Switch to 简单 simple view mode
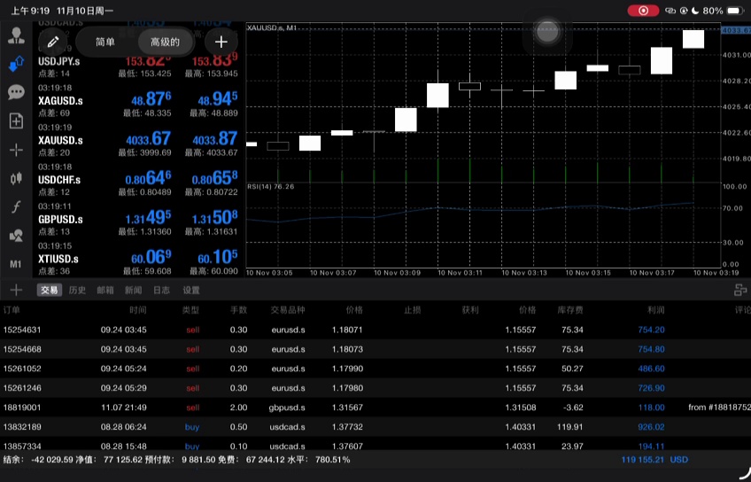751x482 pixels. pos(105,43)
